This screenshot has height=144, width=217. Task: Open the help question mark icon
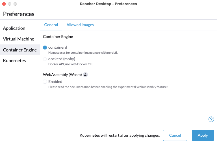click(x=211, y=119)
